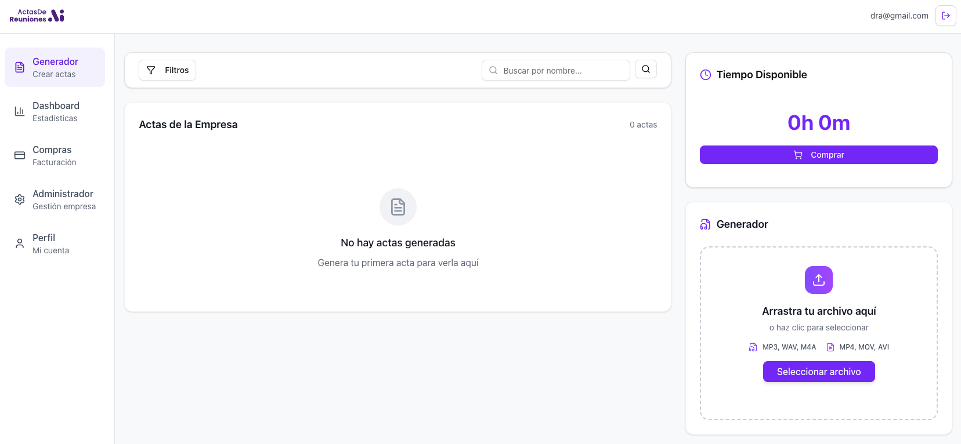Click the purple upload arrow icon
Image resolution: width=961 pixels, height=444 pixels.
click(818, 280)
